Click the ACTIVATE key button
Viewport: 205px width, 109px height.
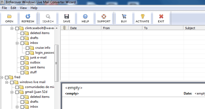coord(142,18)
